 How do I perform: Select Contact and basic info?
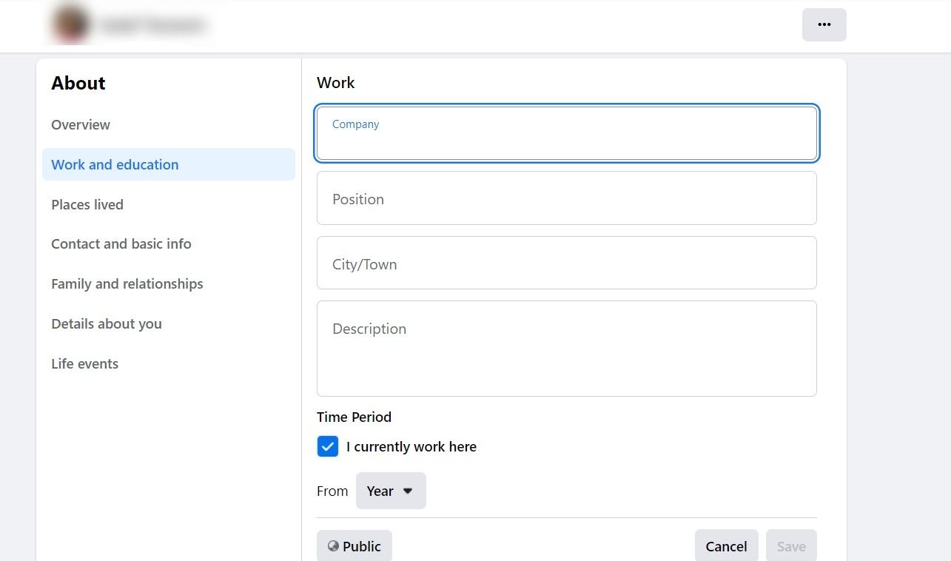pos(121,243)
